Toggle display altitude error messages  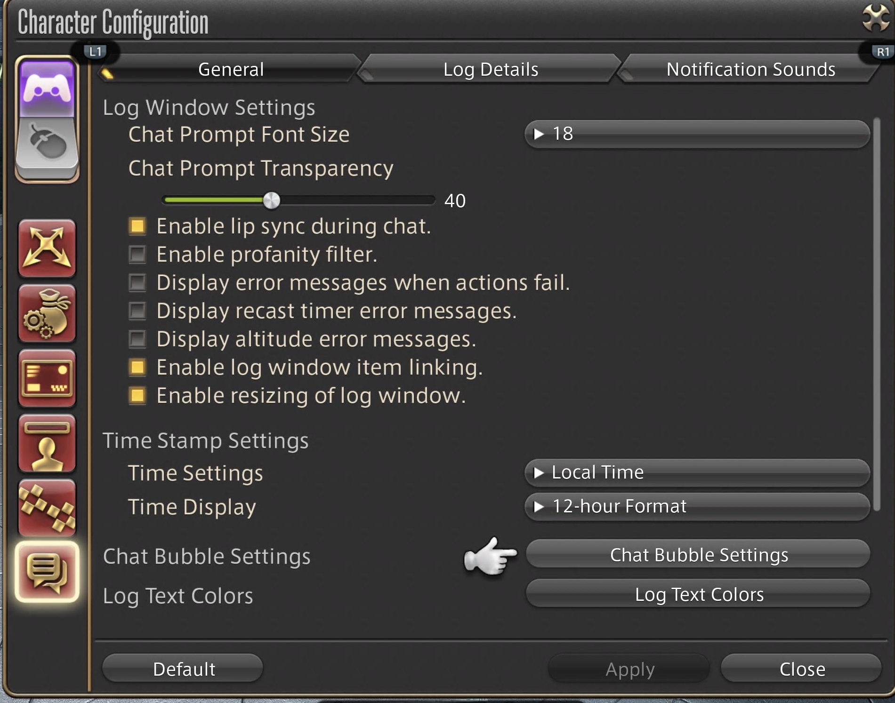coord(137,339)
